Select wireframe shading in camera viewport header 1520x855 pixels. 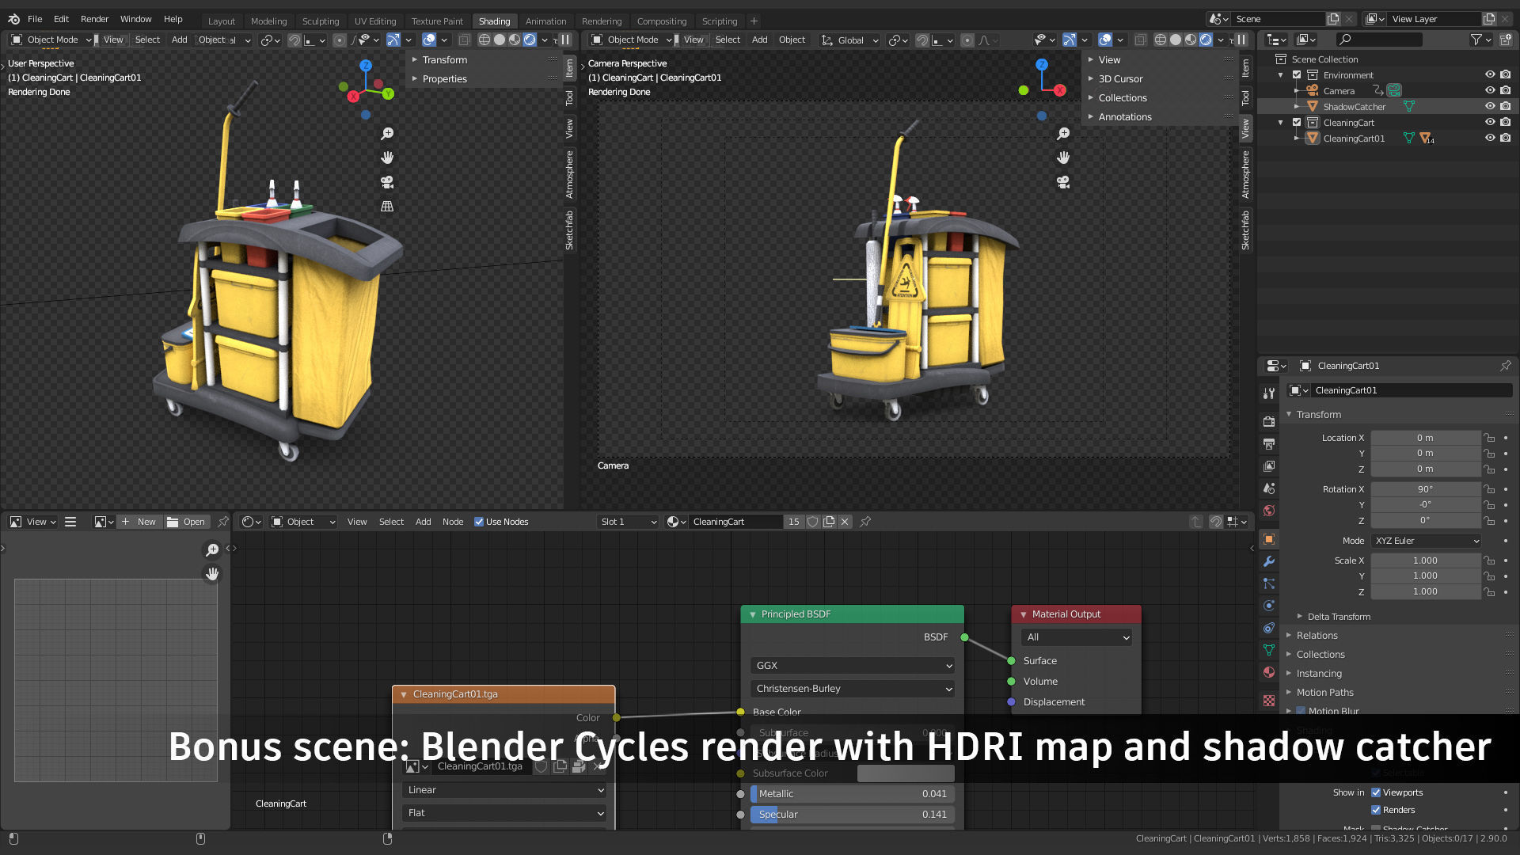point(1161,40)
